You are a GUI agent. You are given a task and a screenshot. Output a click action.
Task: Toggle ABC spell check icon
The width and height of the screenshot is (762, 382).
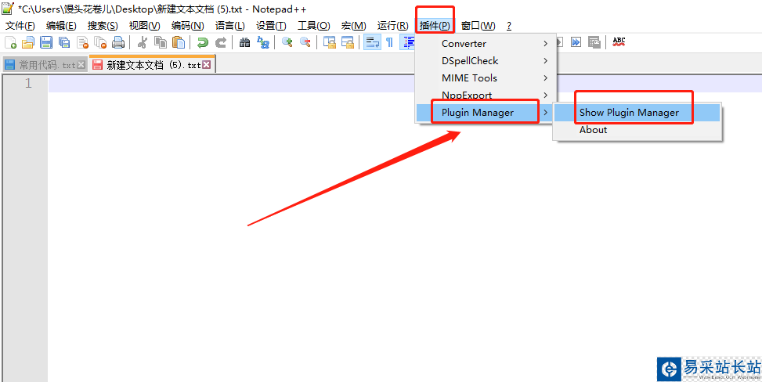619,42
